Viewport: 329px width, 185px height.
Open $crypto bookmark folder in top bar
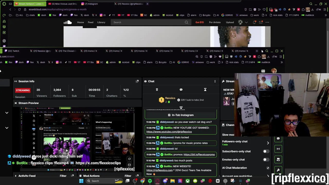(205, 15)
